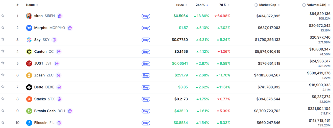Click Sky market cap $1,790,256,132
This screenshot has width=333, height=128.
(x=267, y=40)
